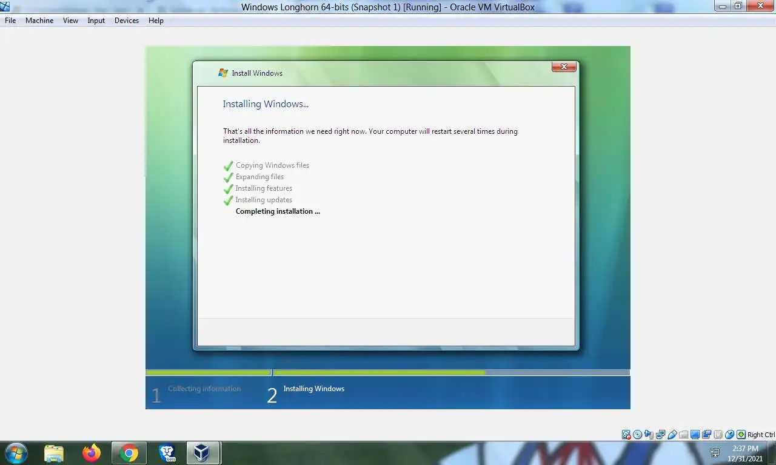Click the hard disk activity indicator
This screenshot has height=465, width=776.
pos(626,434)
